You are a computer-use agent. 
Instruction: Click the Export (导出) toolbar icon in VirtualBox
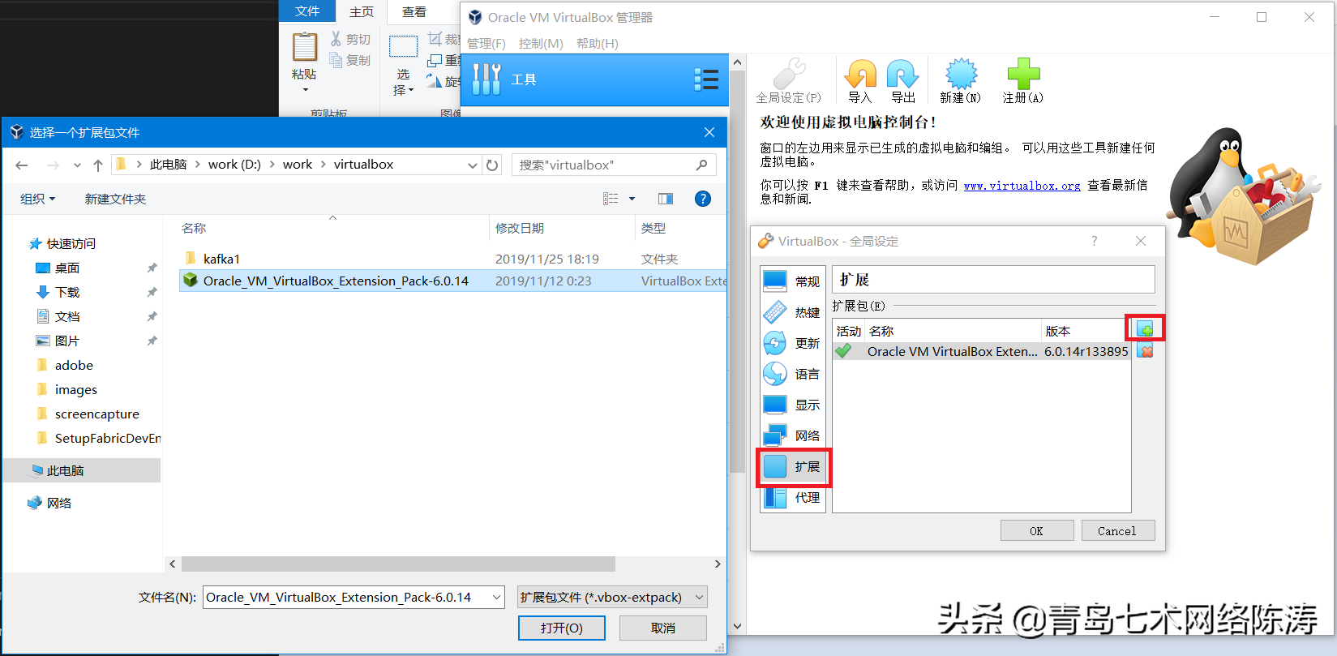902,80
